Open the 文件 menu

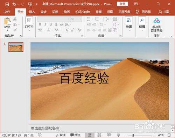tap(7, 12)
